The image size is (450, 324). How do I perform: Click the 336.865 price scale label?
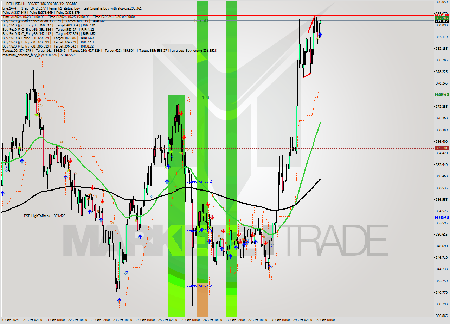coord(442,316)
